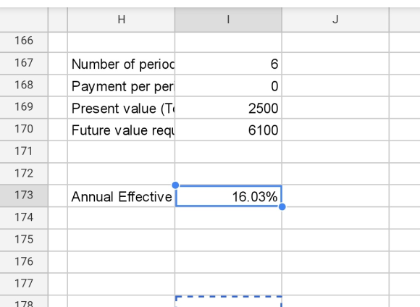Click the Present value label cell

(x=121, y=108)
